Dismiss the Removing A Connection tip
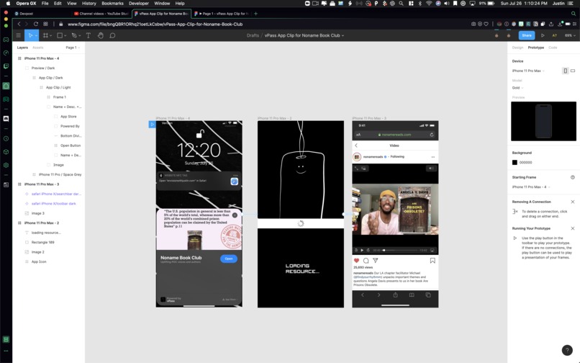Screen dimensions: 580x363 [573, 202]
